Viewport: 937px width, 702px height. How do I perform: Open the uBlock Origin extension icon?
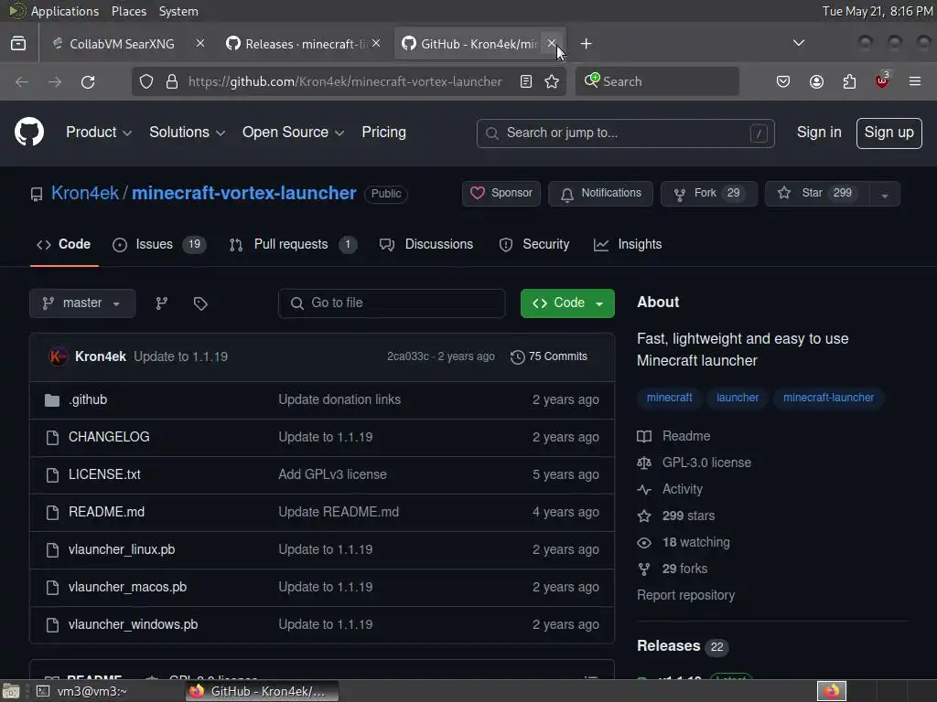tap(882, 80)
